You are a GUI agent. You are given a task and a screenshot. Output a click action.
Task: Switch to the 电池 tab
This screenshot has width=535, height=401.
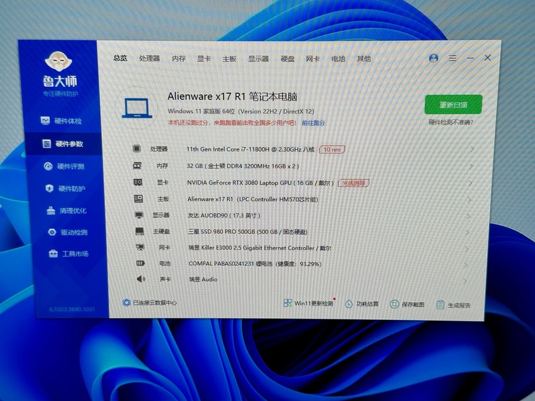338,58
